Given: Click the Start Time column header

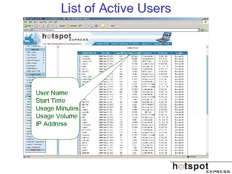Looking at the screenshot, I should point(106,53).
